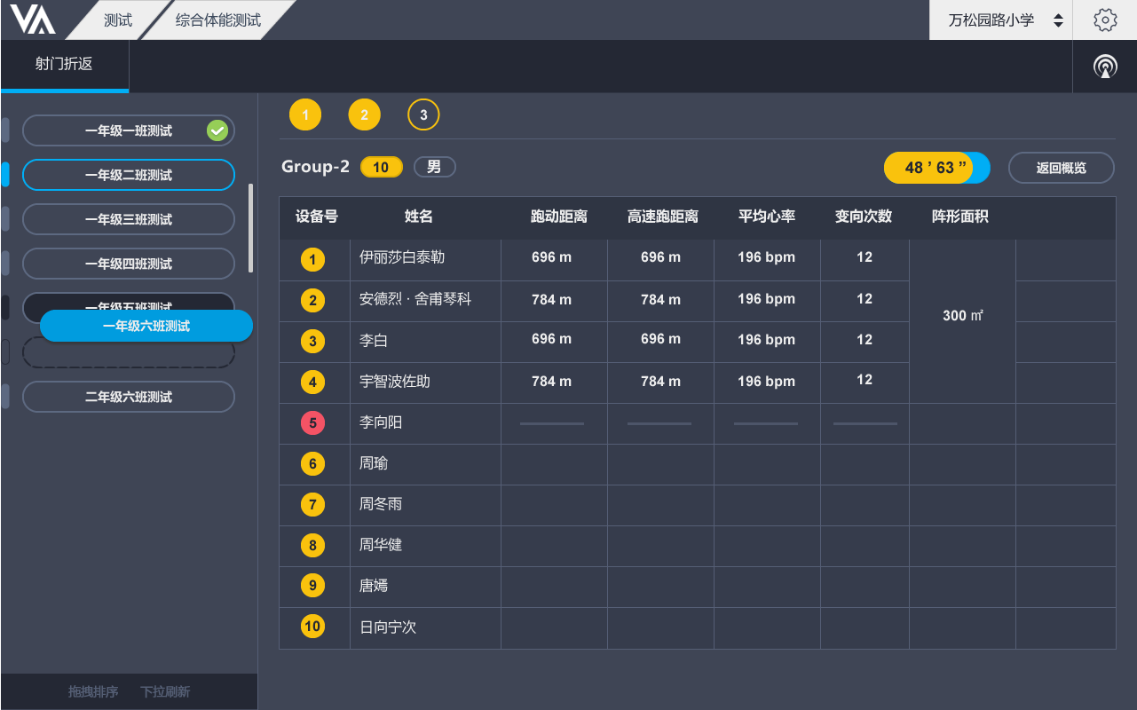Select device badge 2 for 安德烈·舍甫琴科
Viewport: 1137px width, 710px height.
click(x=312, y=301)
